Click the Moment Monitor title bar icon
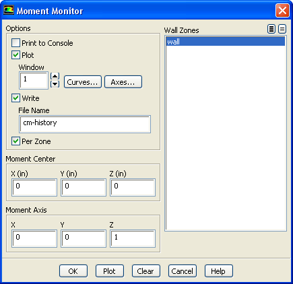Screen dimensions: 293x284 (9, 10)
